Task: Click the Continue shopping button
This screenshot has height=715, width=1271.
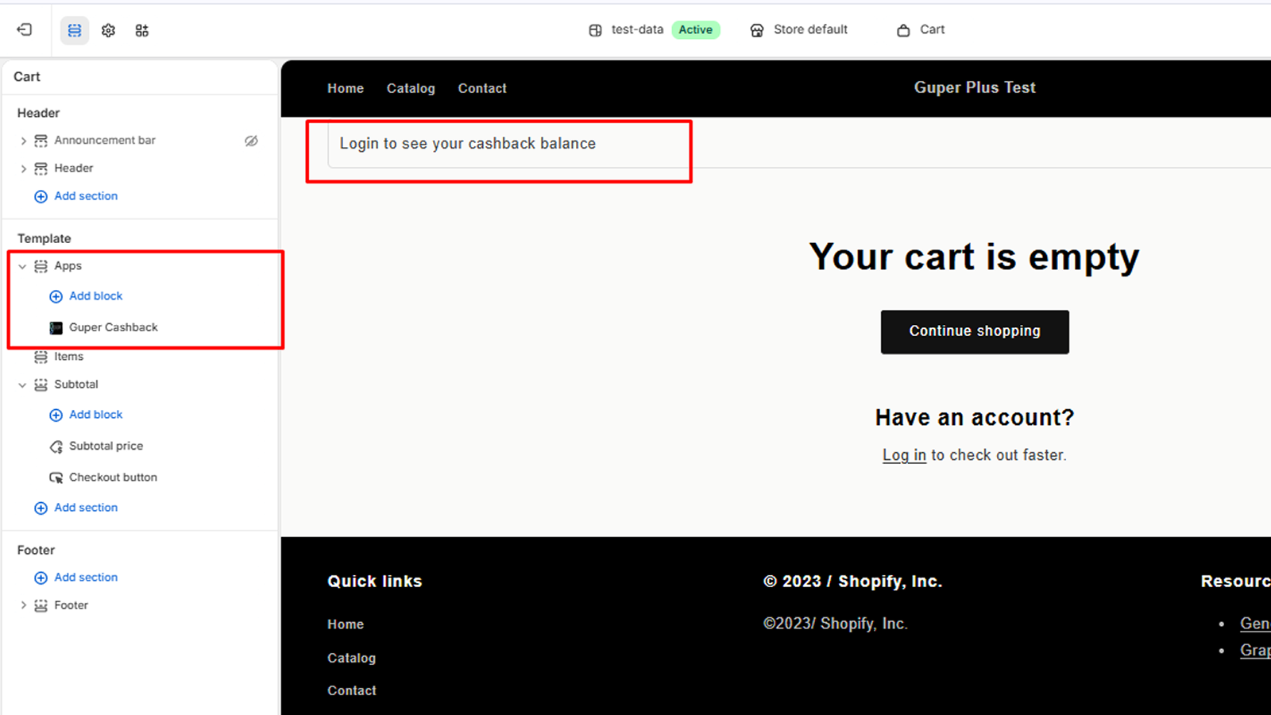Action: click(x=975, y=332)
